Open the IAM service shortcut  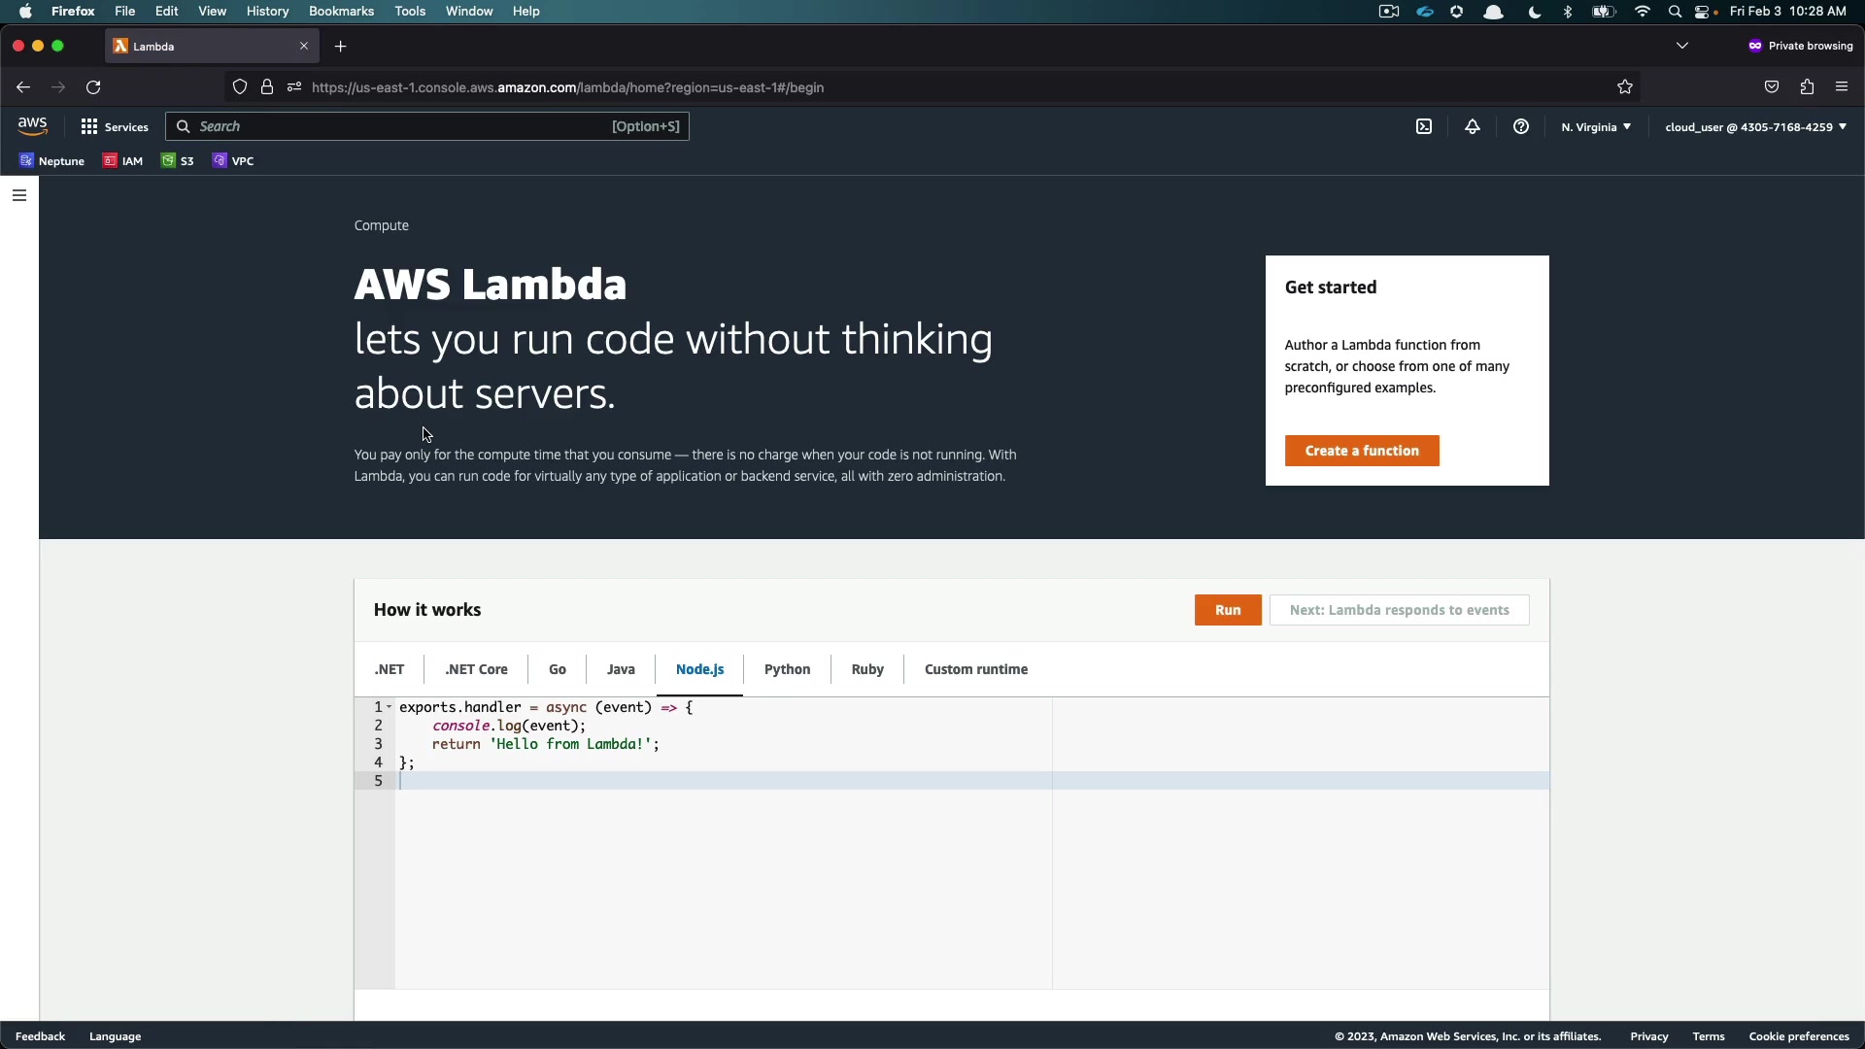tap(123, 161)
